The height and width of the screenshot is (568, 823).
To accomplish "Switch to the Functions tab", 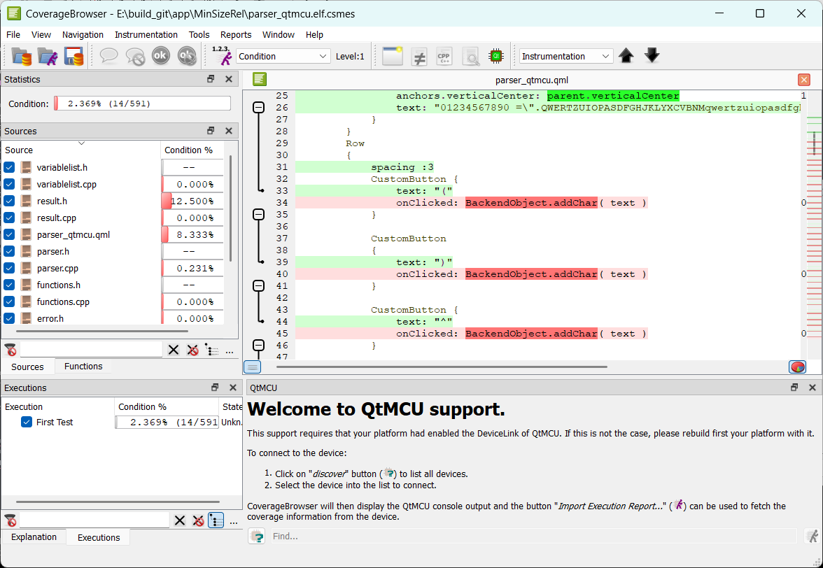I will (x=83, y=367).
